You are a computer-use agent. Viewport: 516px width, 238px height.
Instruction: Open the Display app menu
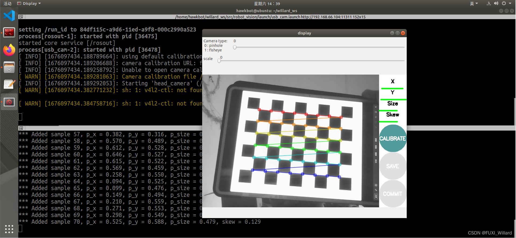click(29, 3)
